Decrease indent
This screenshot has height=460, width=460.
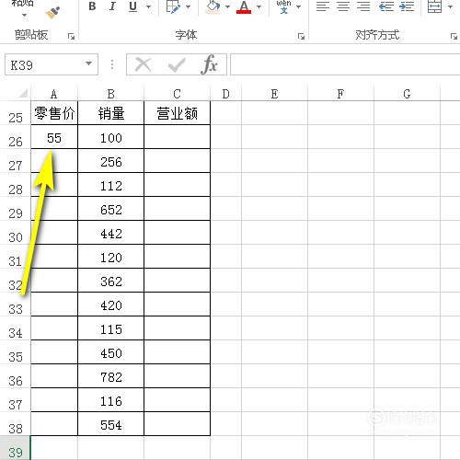click(386, 6)
